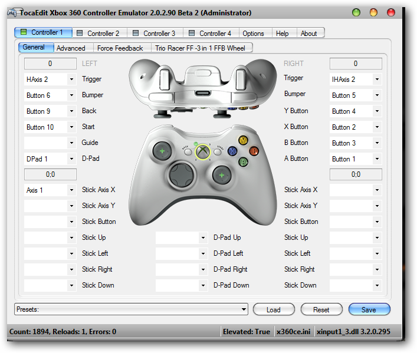Click xinput1_3.dll 3.2.0.295 status entry
The image size is (417, 353).
[x=353, y=331]
